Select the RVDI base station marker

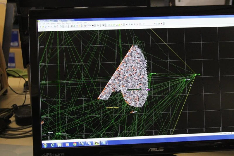pos(186,80)
